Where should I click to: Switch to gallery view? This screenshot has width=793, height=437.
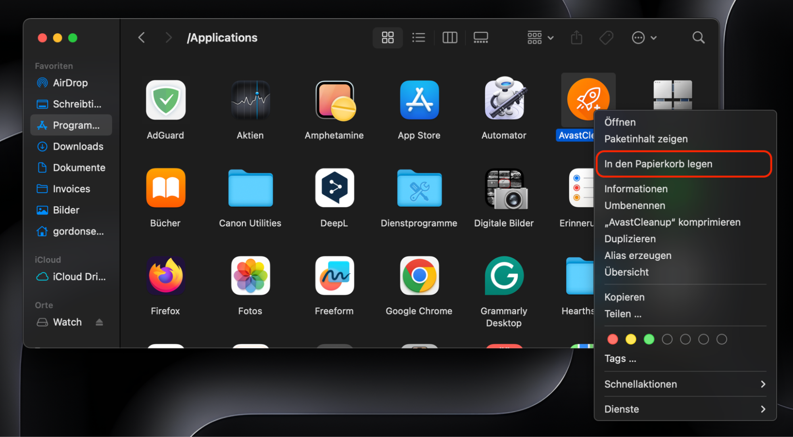pyautogui.click(x=481, y=38)
